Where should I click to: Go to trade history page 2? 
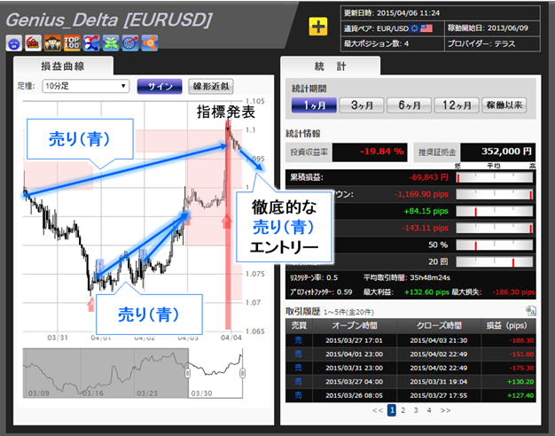tap(403, 410)
